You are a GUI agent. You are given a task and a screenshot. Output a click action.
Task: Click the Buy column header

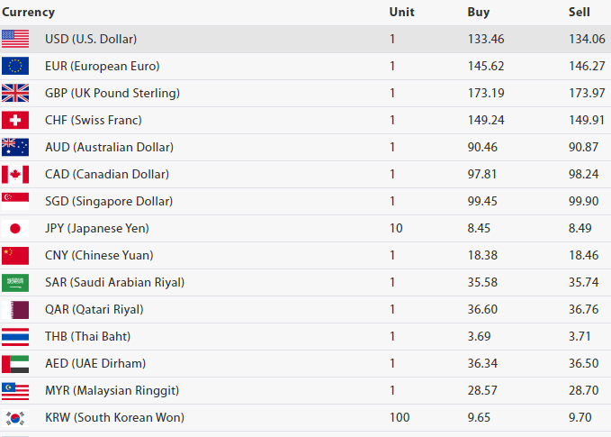click(479, 13)
